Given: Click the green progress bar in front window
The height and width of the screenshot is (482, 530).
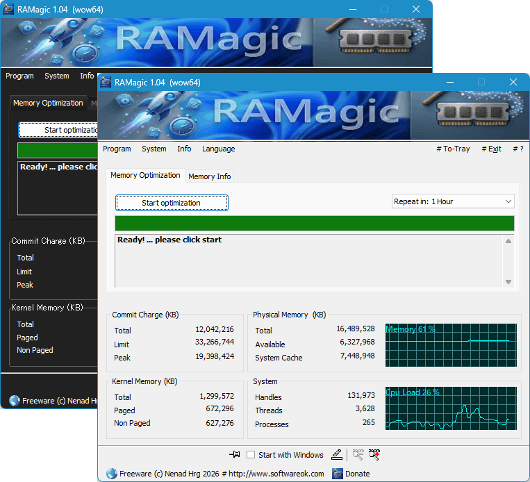Looking at the screenshot, I should pyautogui.click(x=315, y=224).
